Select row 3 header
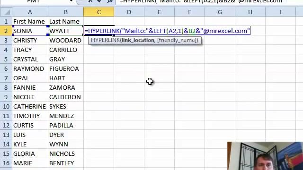 [6, 40]
